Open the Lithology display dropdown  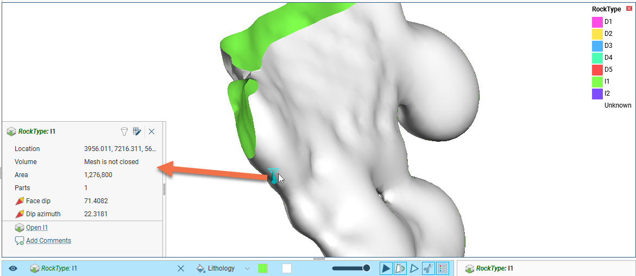(248, 268)
